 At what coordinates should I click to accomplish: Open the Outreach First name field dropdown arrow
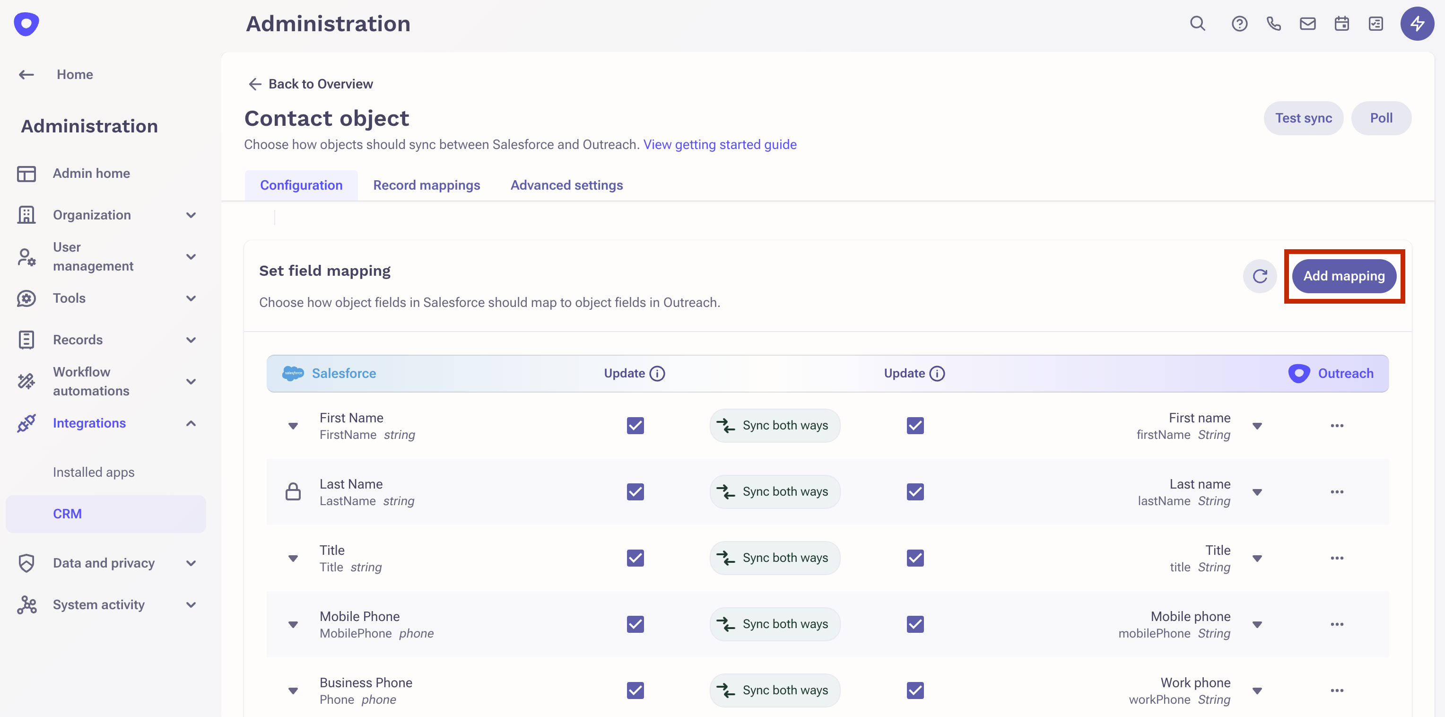(x=1257, y=427)
